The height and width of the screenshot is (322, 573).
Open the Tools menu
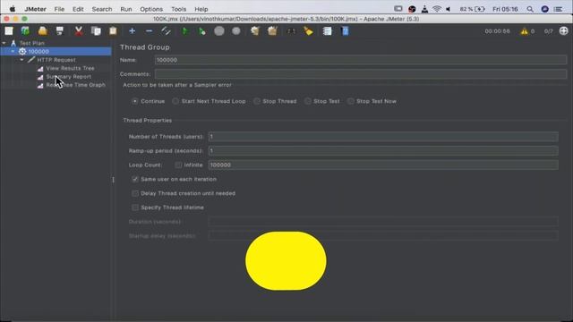(179, 9)
